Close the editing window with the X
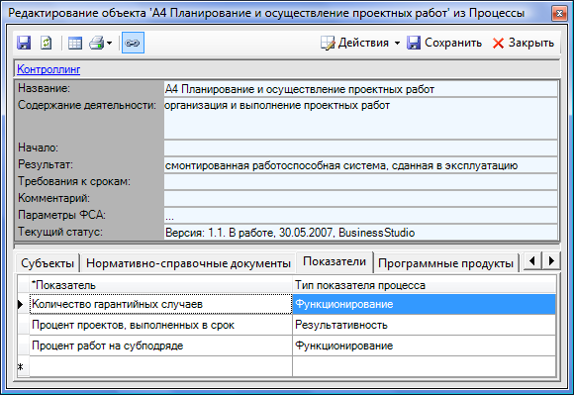Viewport: 574px width, 395px height. point(559,14)
